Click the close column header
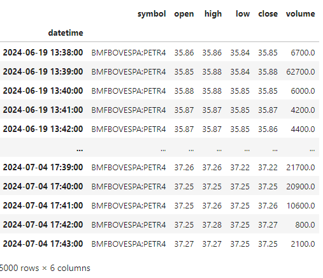Screen dimensions: 323x278 (x=268, y=14)
